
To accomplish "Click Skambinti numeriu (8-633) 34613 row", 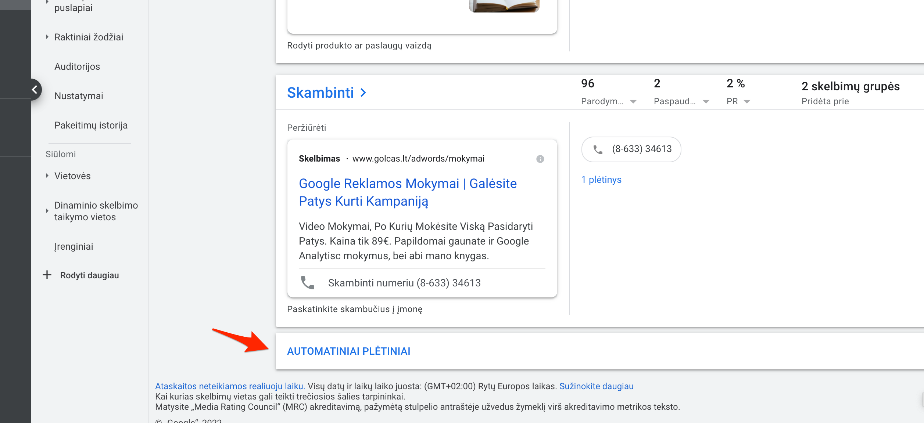I will pos(422,283).
